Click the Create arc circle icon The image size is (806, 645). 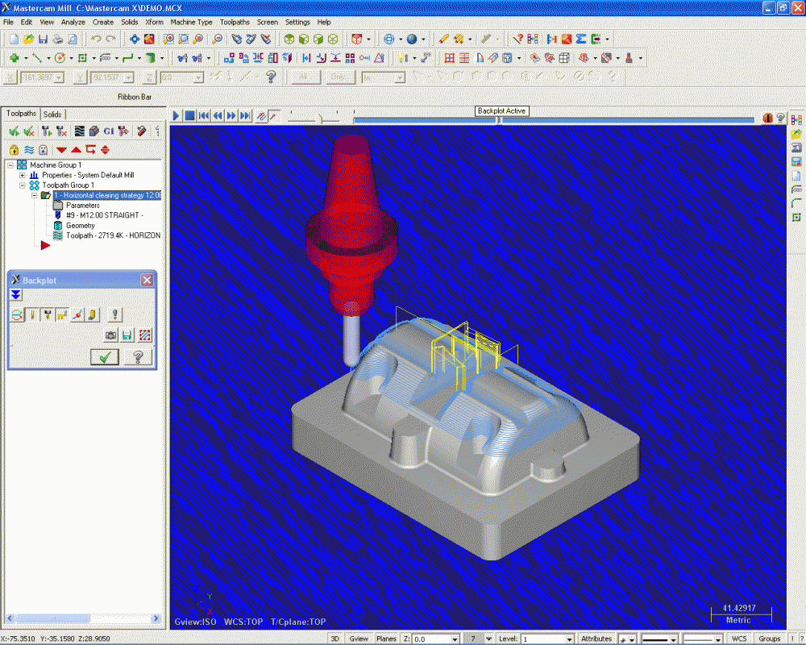60,58
